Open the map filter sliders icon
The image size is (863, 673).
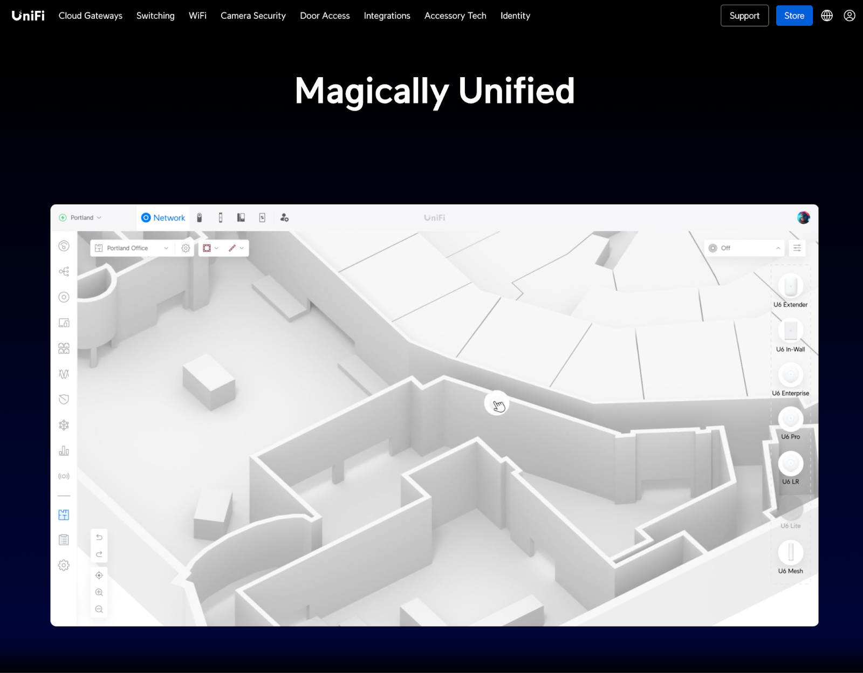coord(797,248)
